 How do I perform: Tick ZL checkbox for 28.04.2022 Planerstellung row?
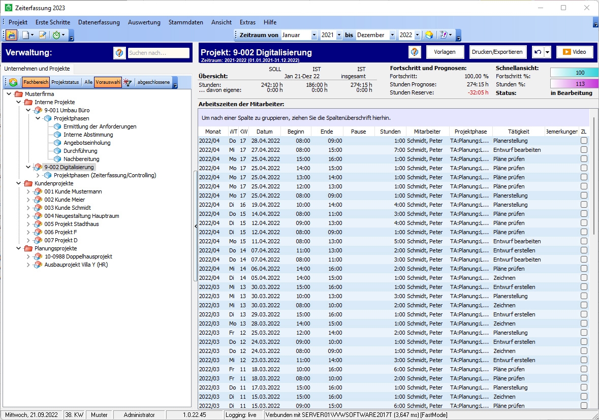click(584, 141)
